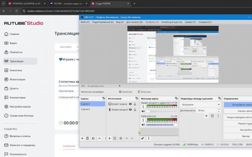Mute the Рабочий стол audio channel
252x157 pixels.
[143, 125]
